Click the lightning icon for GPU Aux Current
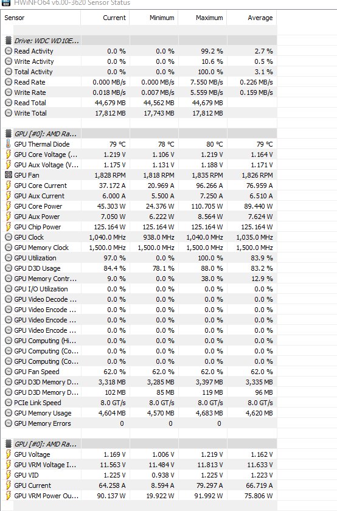The image size is (337, 511). (8, 196)
